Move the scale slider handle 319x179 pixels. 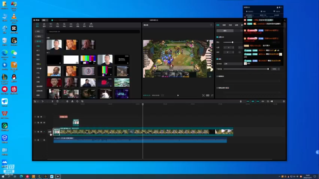click(x=232, y=42)
